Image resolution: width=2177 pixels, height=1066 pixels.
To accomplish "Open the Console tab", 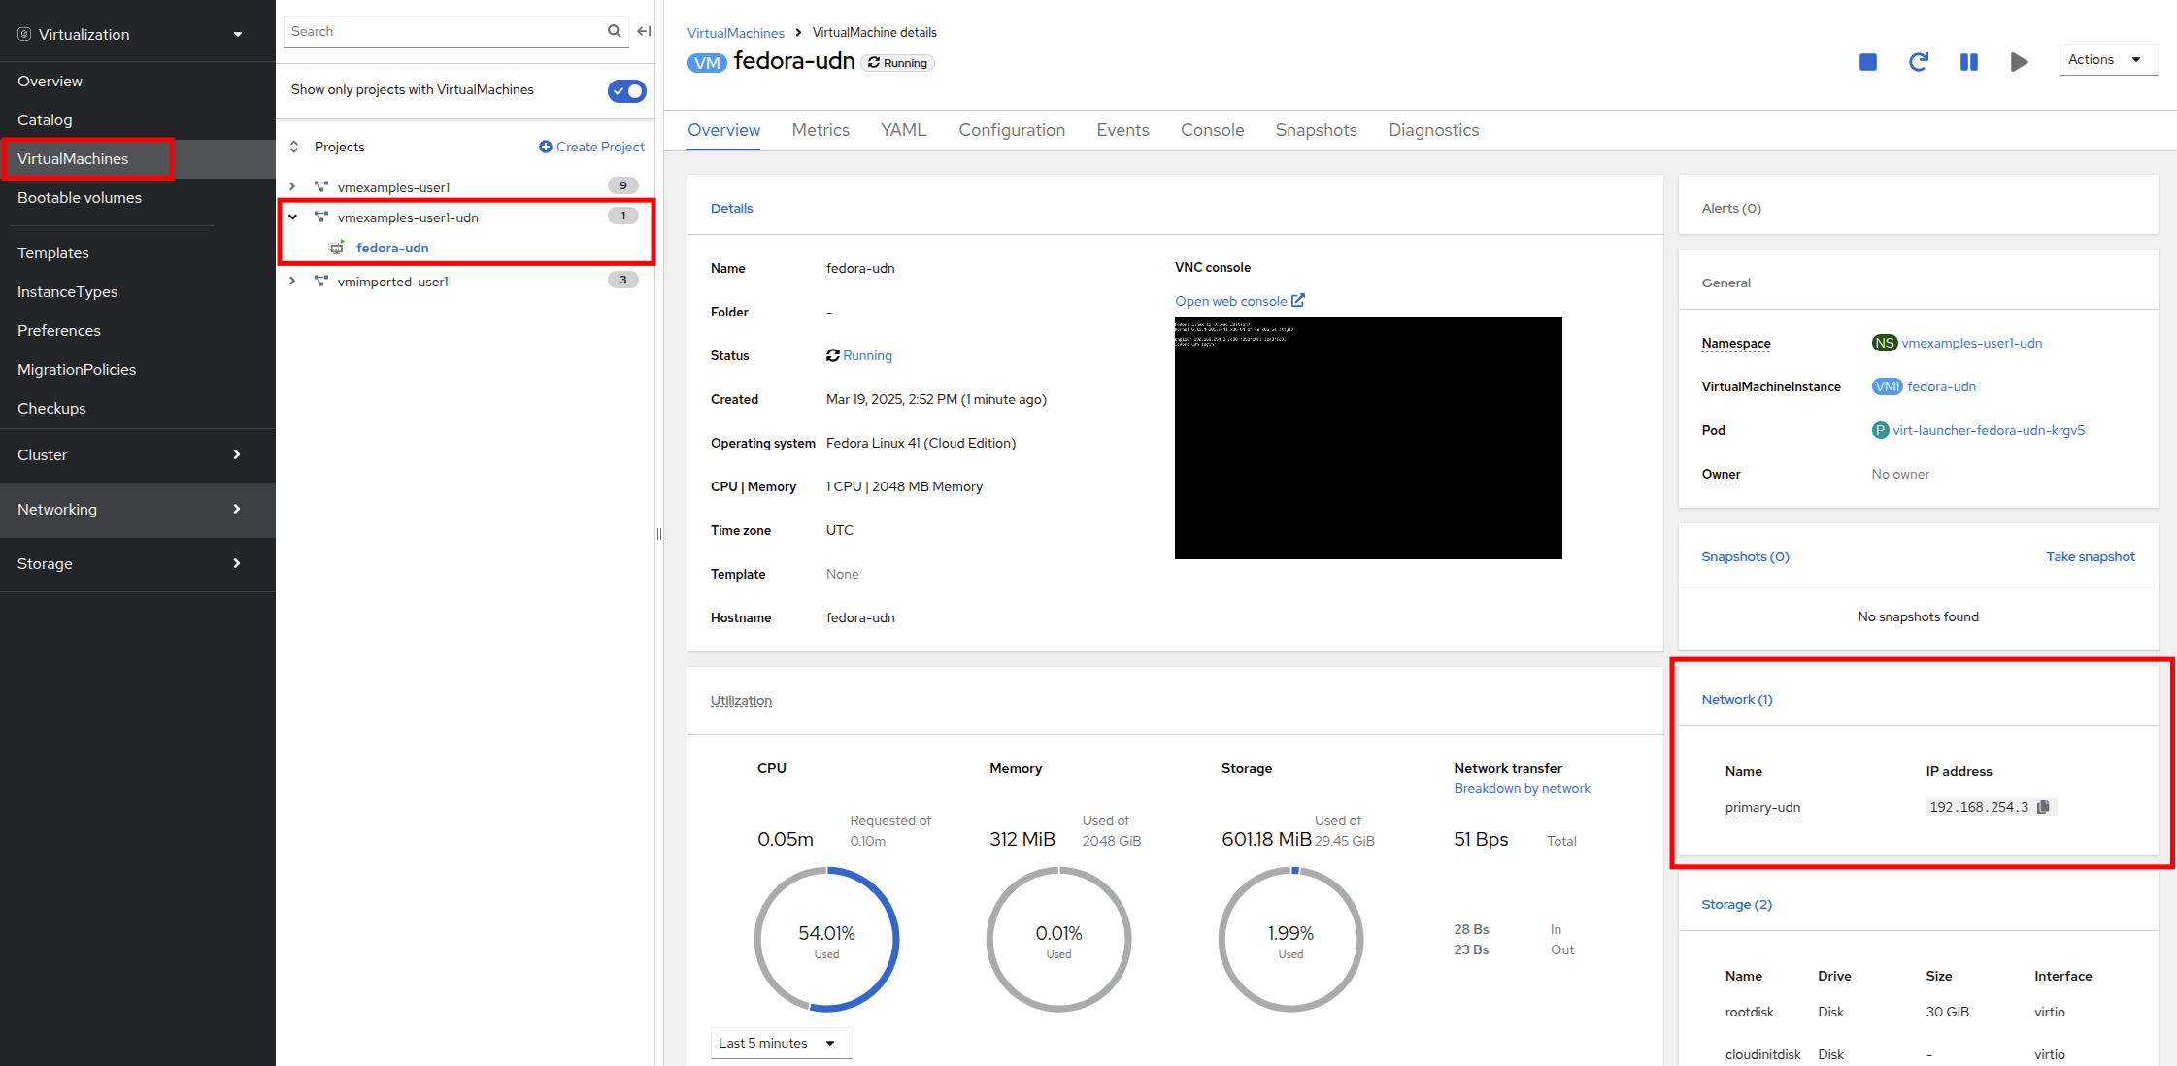I will click(x=1212, y=130).
